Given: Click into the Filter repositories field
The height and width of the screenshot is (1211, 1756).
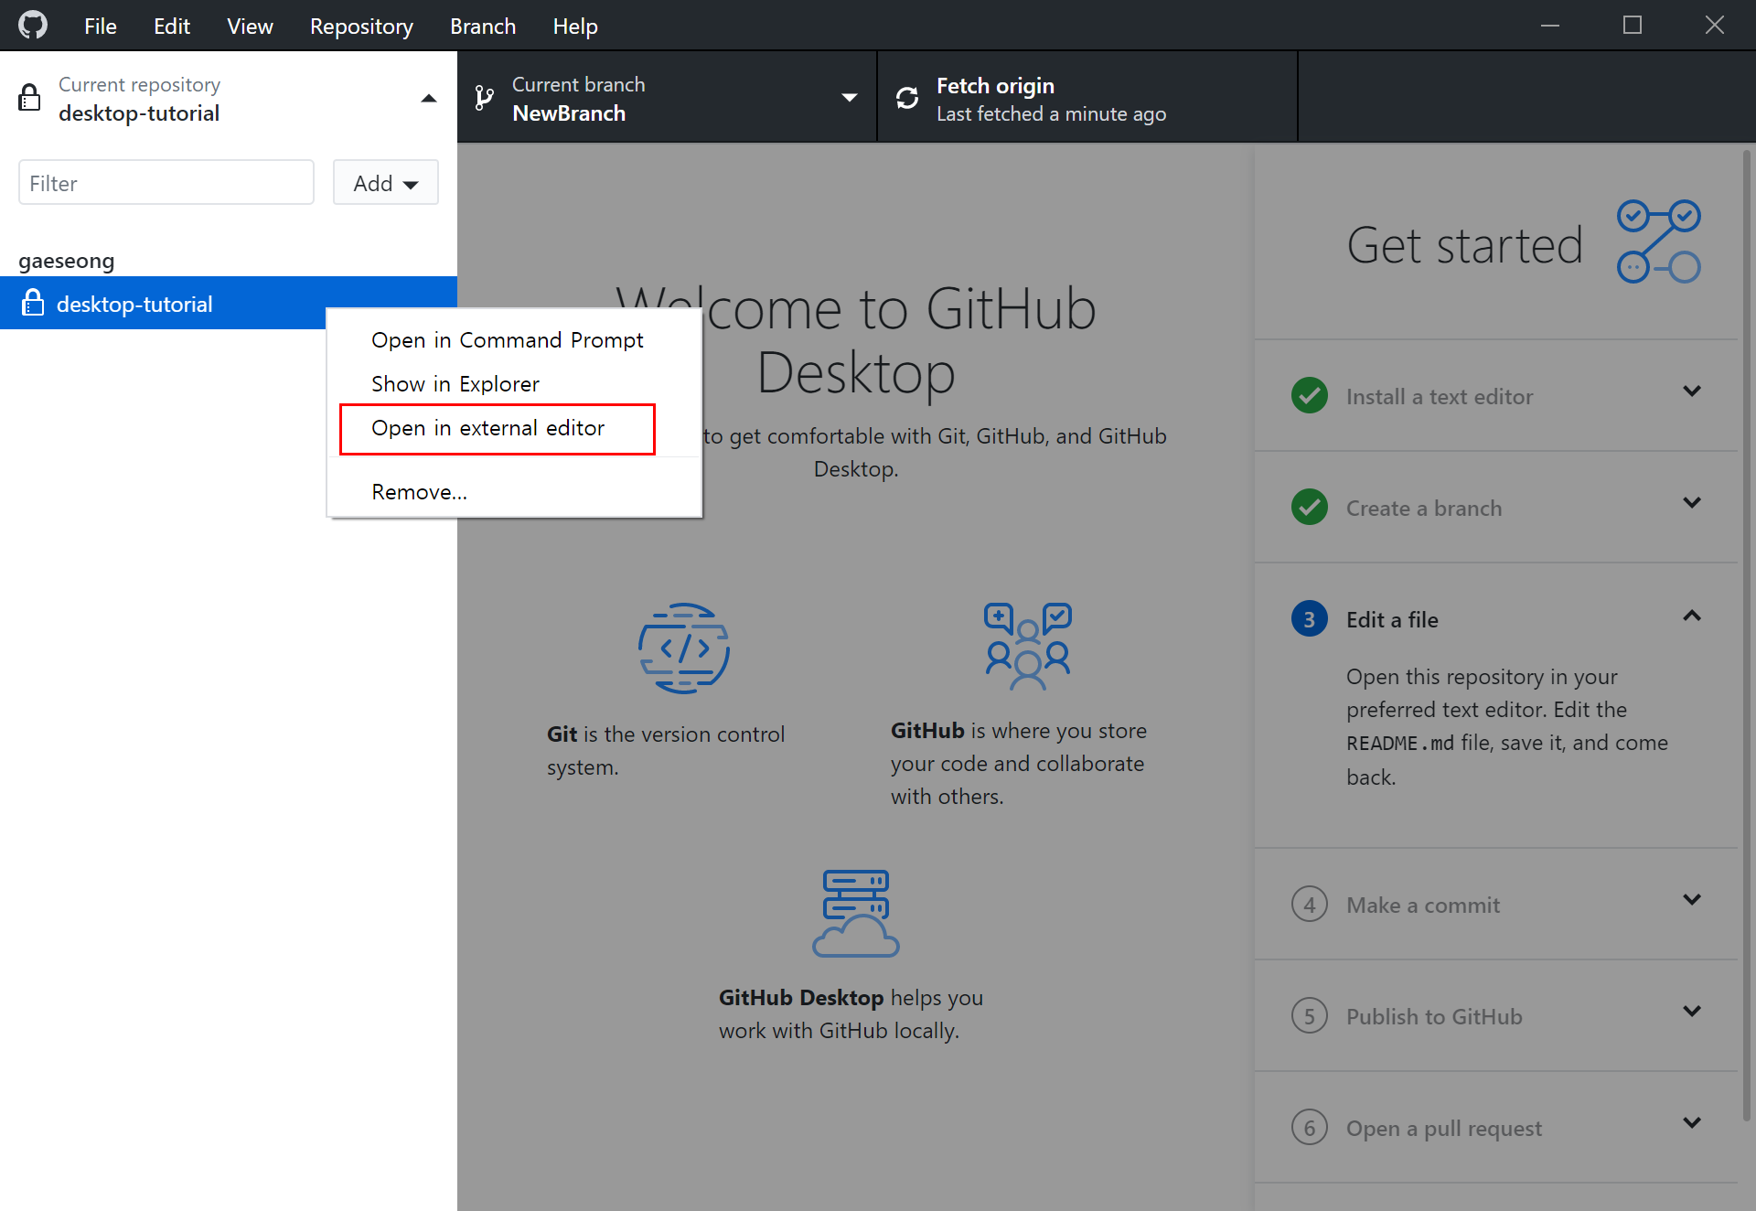Looking at the screenshot, I should pyautogui.click(x=166, y=183).
